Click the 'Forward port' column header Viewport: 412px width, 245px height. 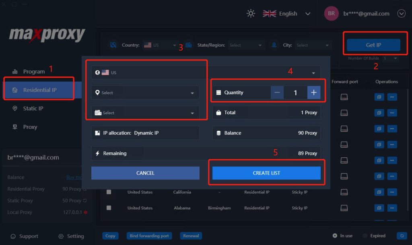[345, 82]
